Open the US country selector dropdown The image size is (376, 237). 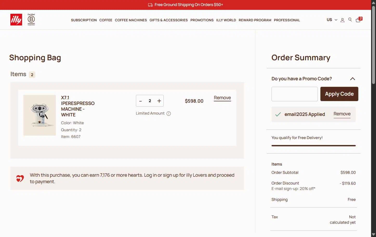[x=332, y=20]
